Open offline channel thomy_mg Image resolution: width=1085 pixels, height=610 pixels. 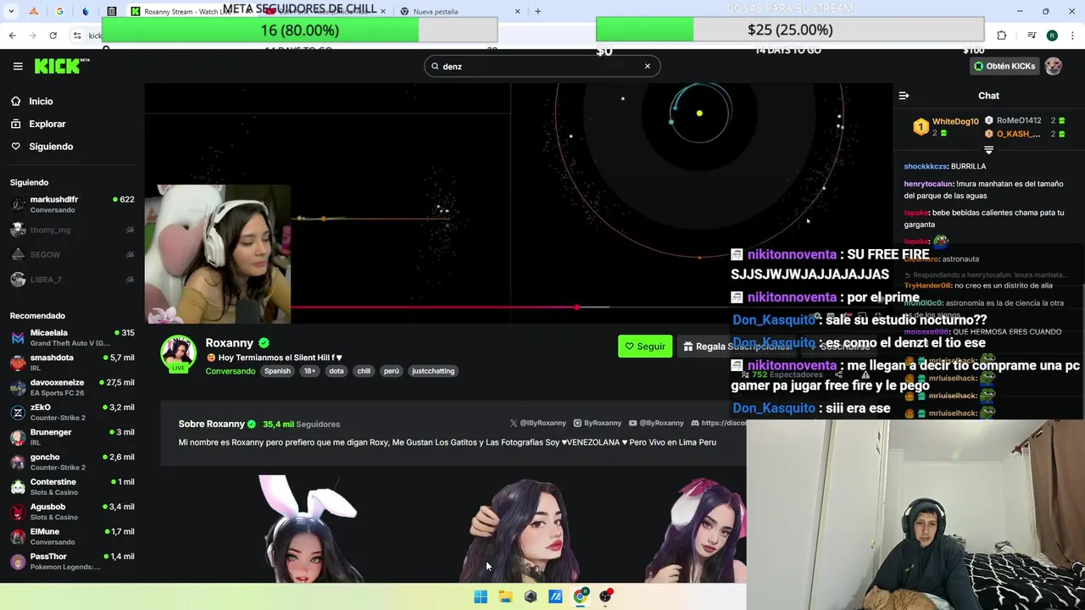coord(72,230)
